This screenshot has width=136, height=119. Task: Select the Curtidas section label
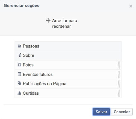(31, 93)
